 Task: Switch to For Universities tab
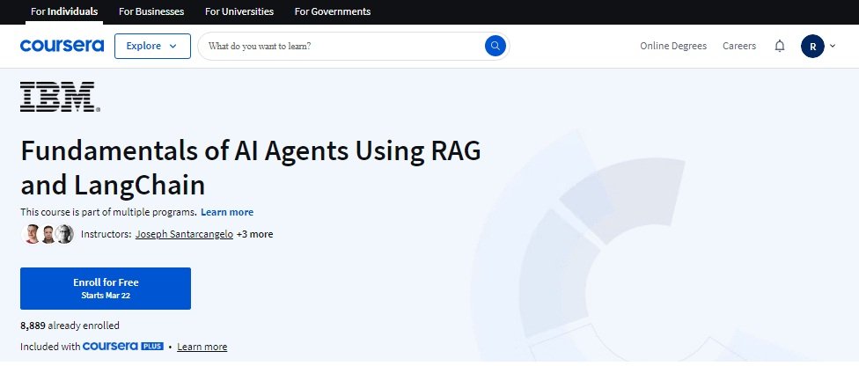pos(239,11)
